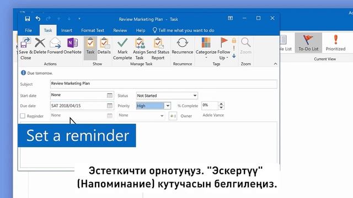The width and height of the screenshot is (353, 198).
Task: Open the Follow Up dropdown
Action: [223, 49]
